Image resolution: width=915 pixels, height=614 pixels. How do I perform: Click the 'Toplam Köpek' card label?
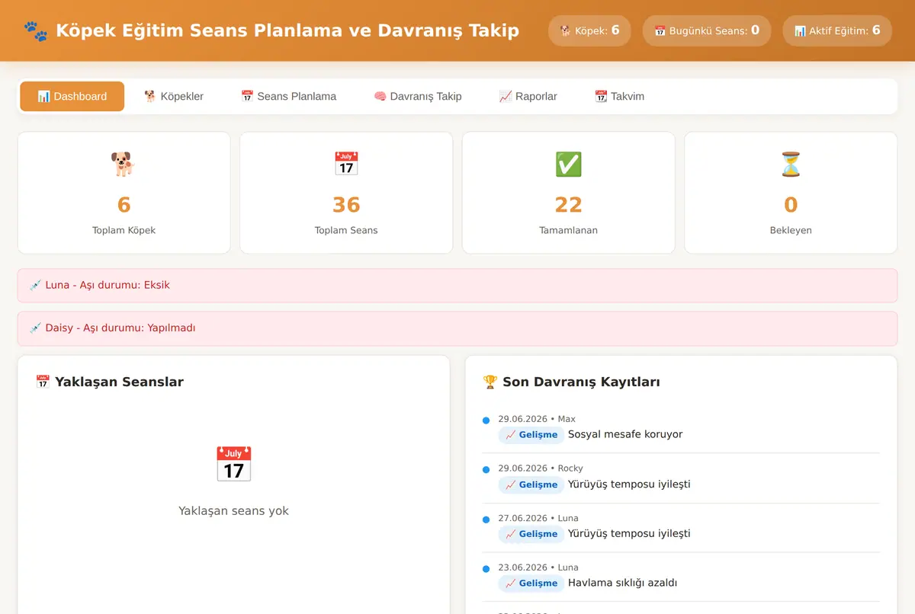tap(124, 230)
